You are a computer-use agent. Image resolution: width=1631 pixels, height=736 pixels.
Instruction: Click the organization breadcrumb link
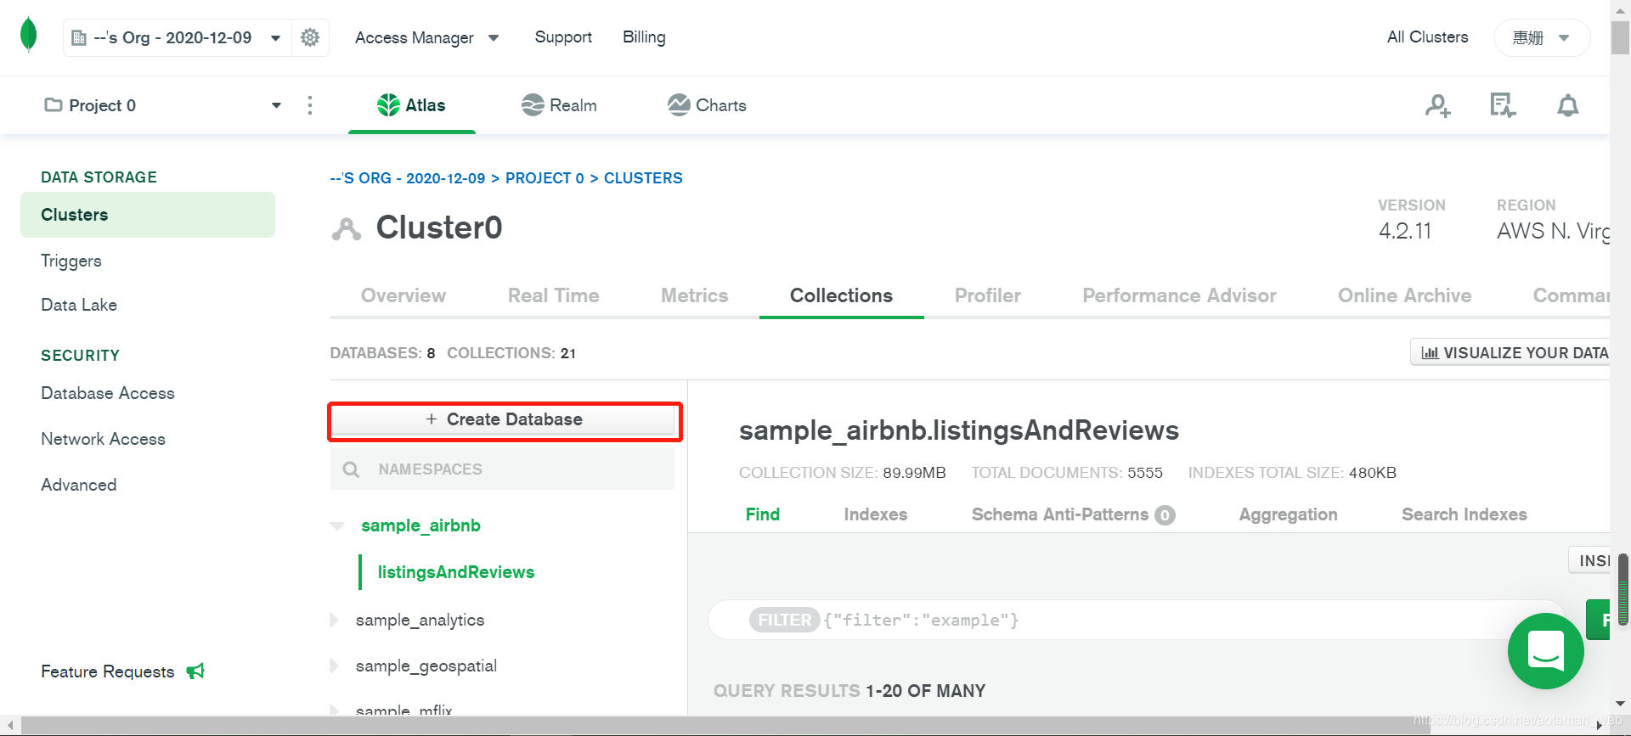point(408,178)
